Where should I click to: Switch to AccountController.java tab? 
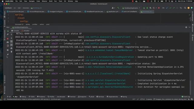pyautogui.click(x=15, y=12)
